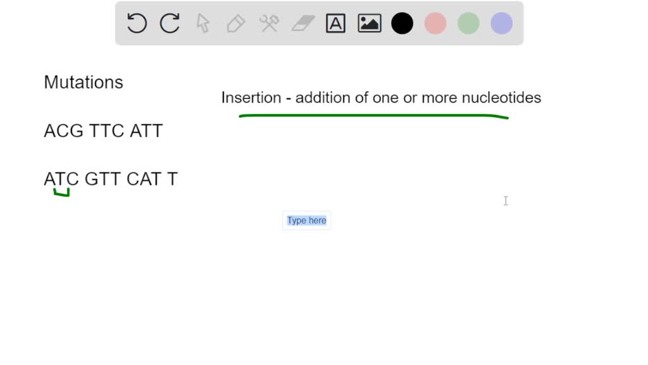The height and width of the screenshot is (365, 648).
Task: Select the pointer cursor tool
Action: tap(203, 23)
